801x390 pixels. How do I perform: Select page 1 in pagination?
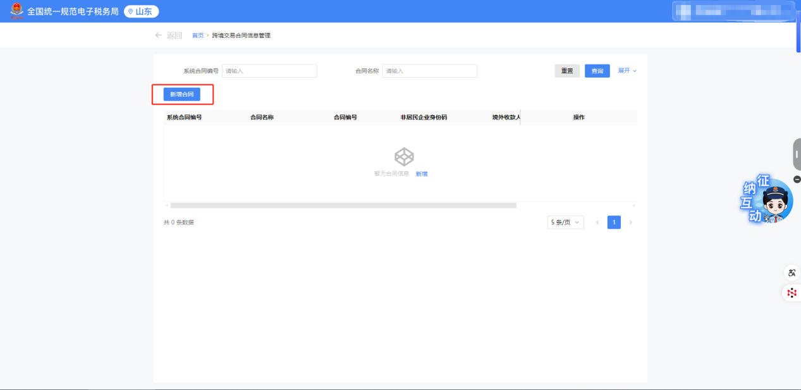(x=614, y=222)
